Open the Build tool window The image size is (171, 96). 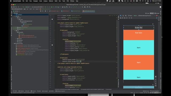coord(39,91)
